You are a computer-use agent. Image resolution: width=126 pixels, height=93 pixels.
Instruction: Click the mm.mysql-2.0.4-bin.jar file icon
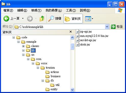[x=78, y=36]
